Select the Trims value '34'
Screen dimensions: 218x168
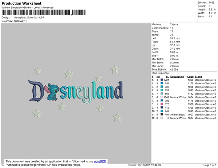click(x=171, y=35)
